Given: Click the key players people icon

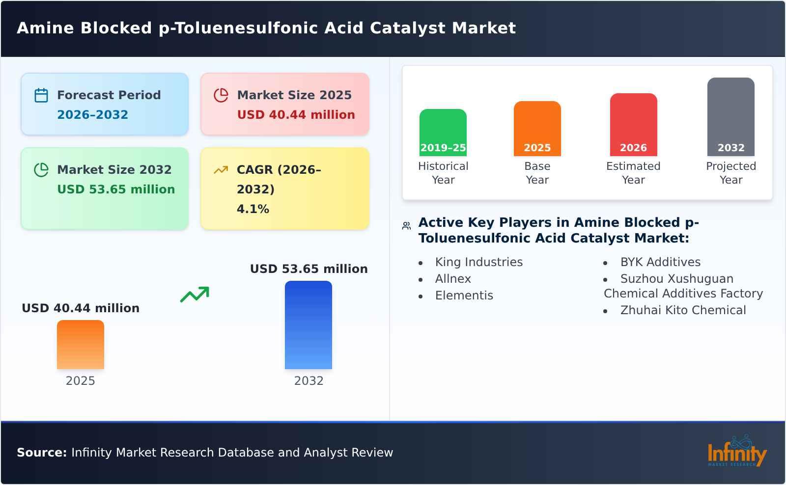Looking at the screenshot, I should click(406, 225).
